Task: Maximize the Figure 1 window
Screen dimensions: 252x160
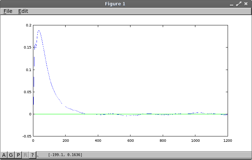Action: [x=239, y=4]
